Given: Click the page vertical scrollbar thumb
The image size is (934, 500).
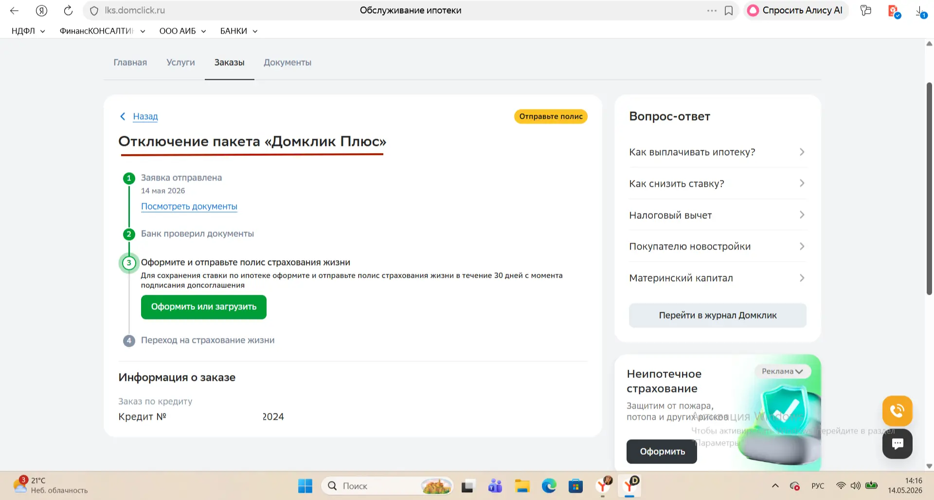Looking at the screenshot, I should (x=929, y=189).
